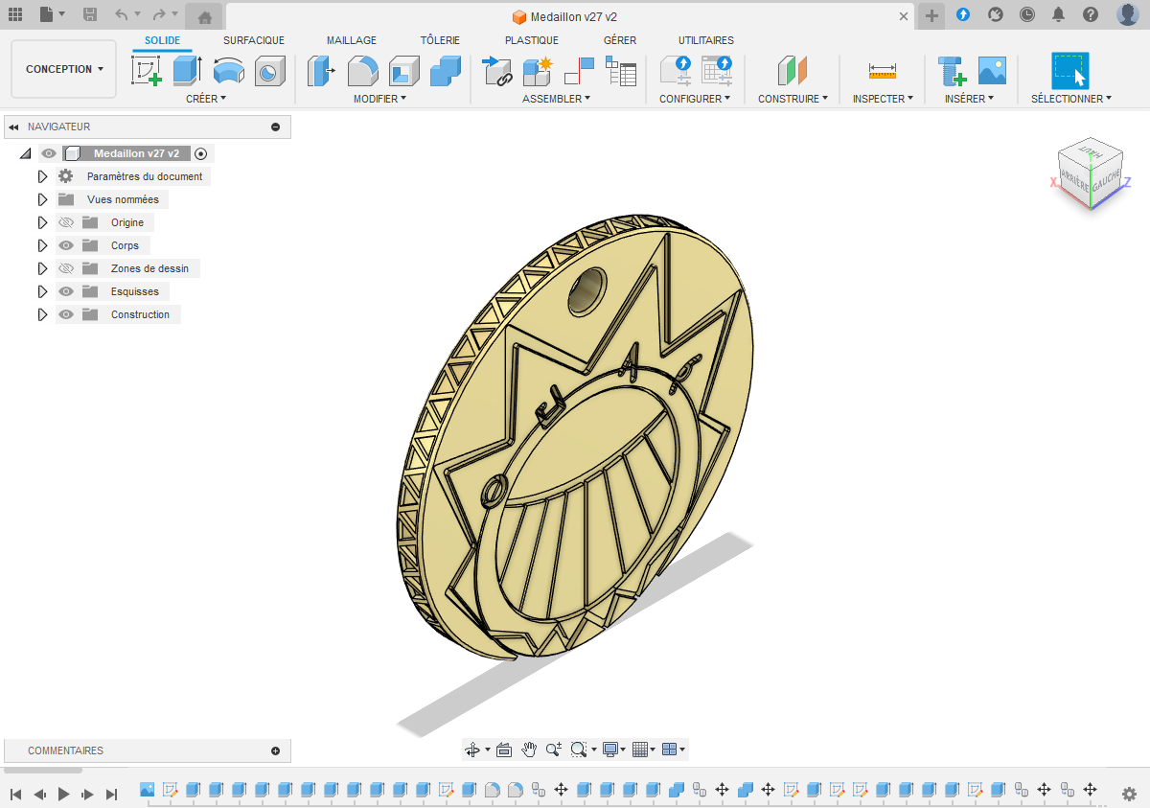The width and height of the screenshot is (1150, 808).
Task: Select the Press Pull modify icon
Action: [x=321, y=71]
